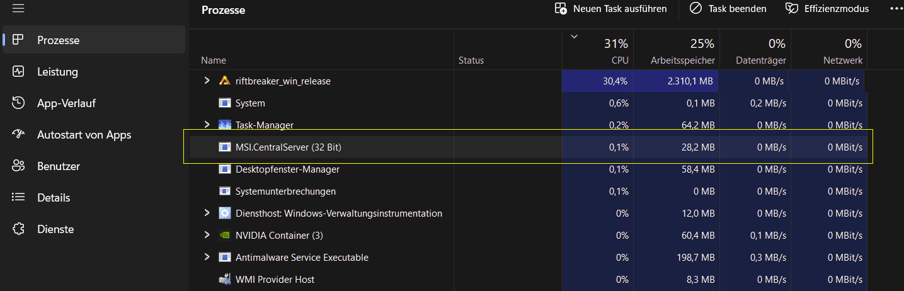This screenshot has height=291, width=904.
Task: Switch to the Leistung page
Action: pyautogui.click(x=57, y=72)
